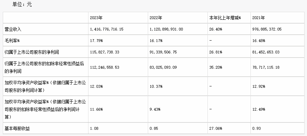Image resolution: width=307 pixels, height=136 pixels.
Task: Click the 2021 revenue value 976,885,372.05
Action: coord(267,29)
